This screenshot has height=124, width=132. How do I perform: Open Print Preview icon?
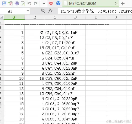click(x=23, y=4)
